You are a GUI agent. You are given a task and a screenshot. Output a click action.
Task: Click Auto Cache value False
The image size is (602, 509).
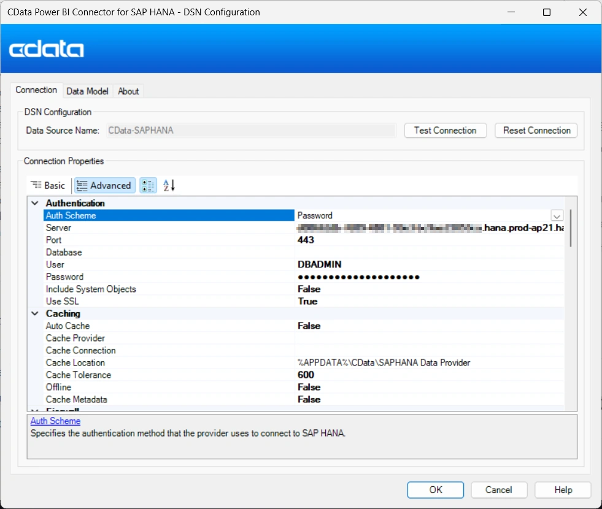tap(309, 326)
